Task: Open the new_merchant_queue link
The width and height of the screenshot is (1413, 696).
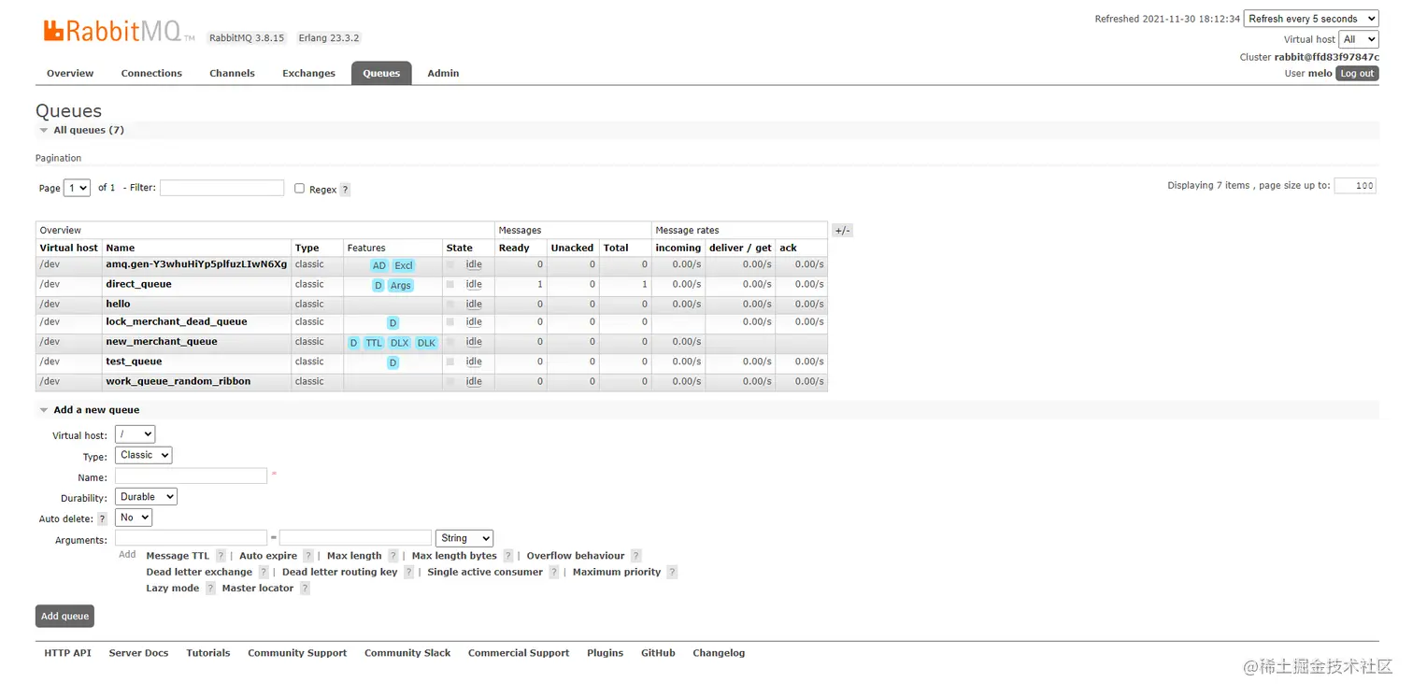Action: (x=162, y=342)
